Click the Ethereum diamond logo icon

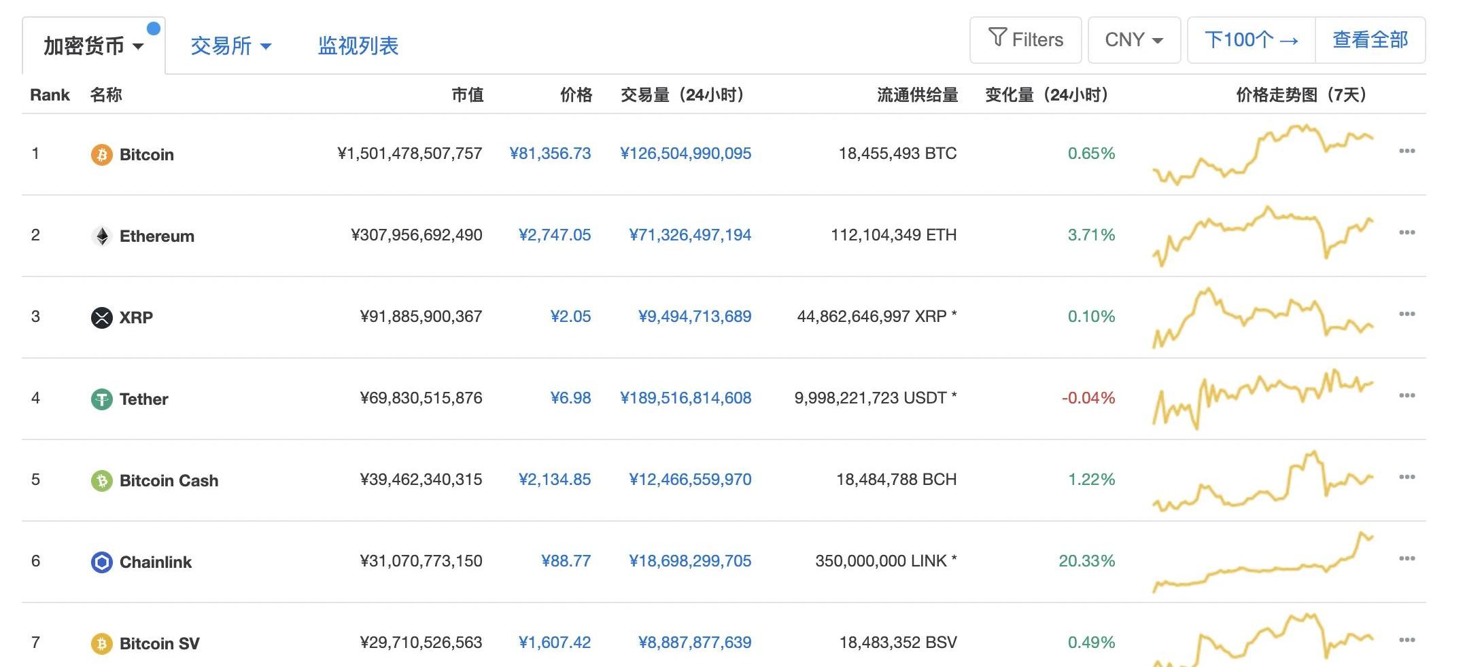[x=101, y=236]
